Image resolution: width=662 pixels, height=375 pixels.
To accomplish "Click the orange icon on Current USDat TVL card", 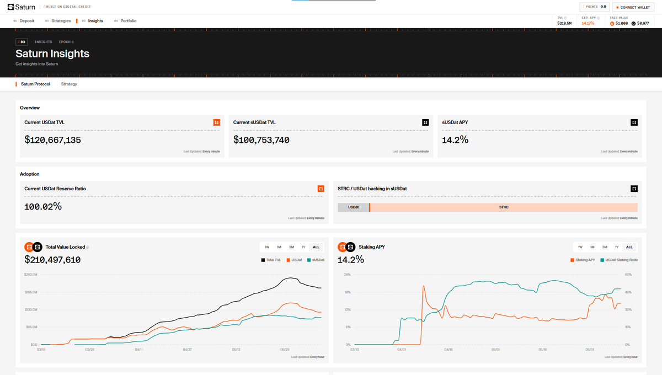I will 217,122.
